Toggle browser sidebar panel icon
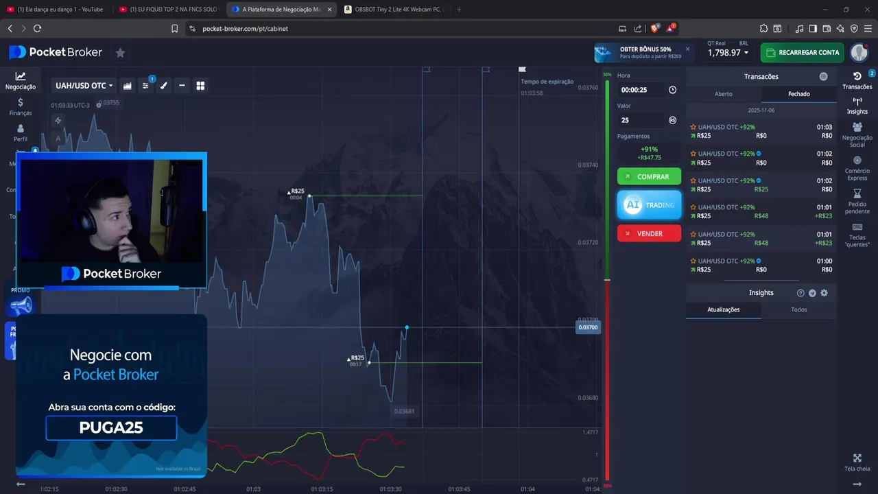This screenshot has width=878, height=494. (x=813, y=28)
